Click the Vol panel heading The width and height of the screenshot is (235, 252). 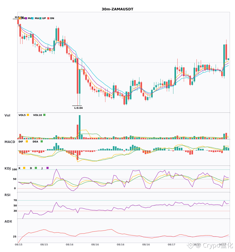pyautogui.click(x=7, y=115)
